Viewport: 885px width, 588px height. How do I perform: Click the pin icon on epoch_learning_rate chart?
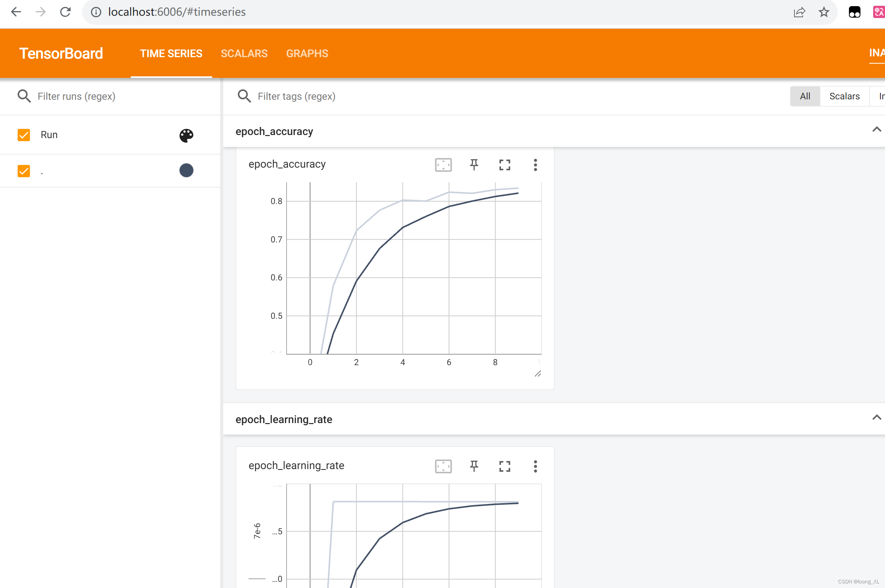[x=474, y=466]
